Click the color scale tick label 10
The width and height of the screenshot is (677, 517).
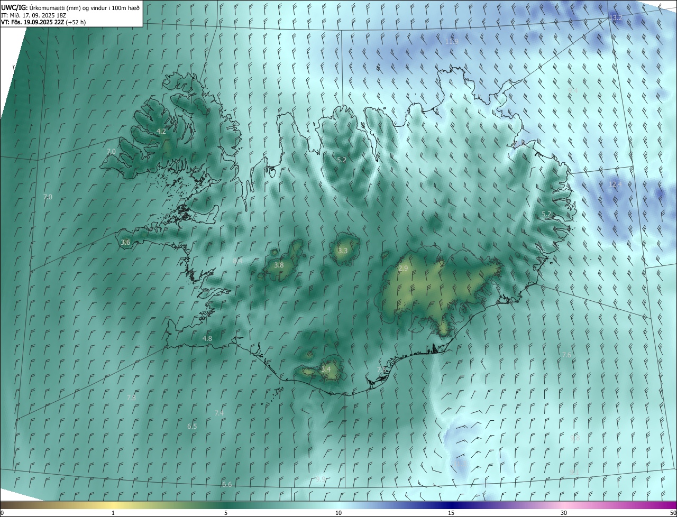point(338,513)
